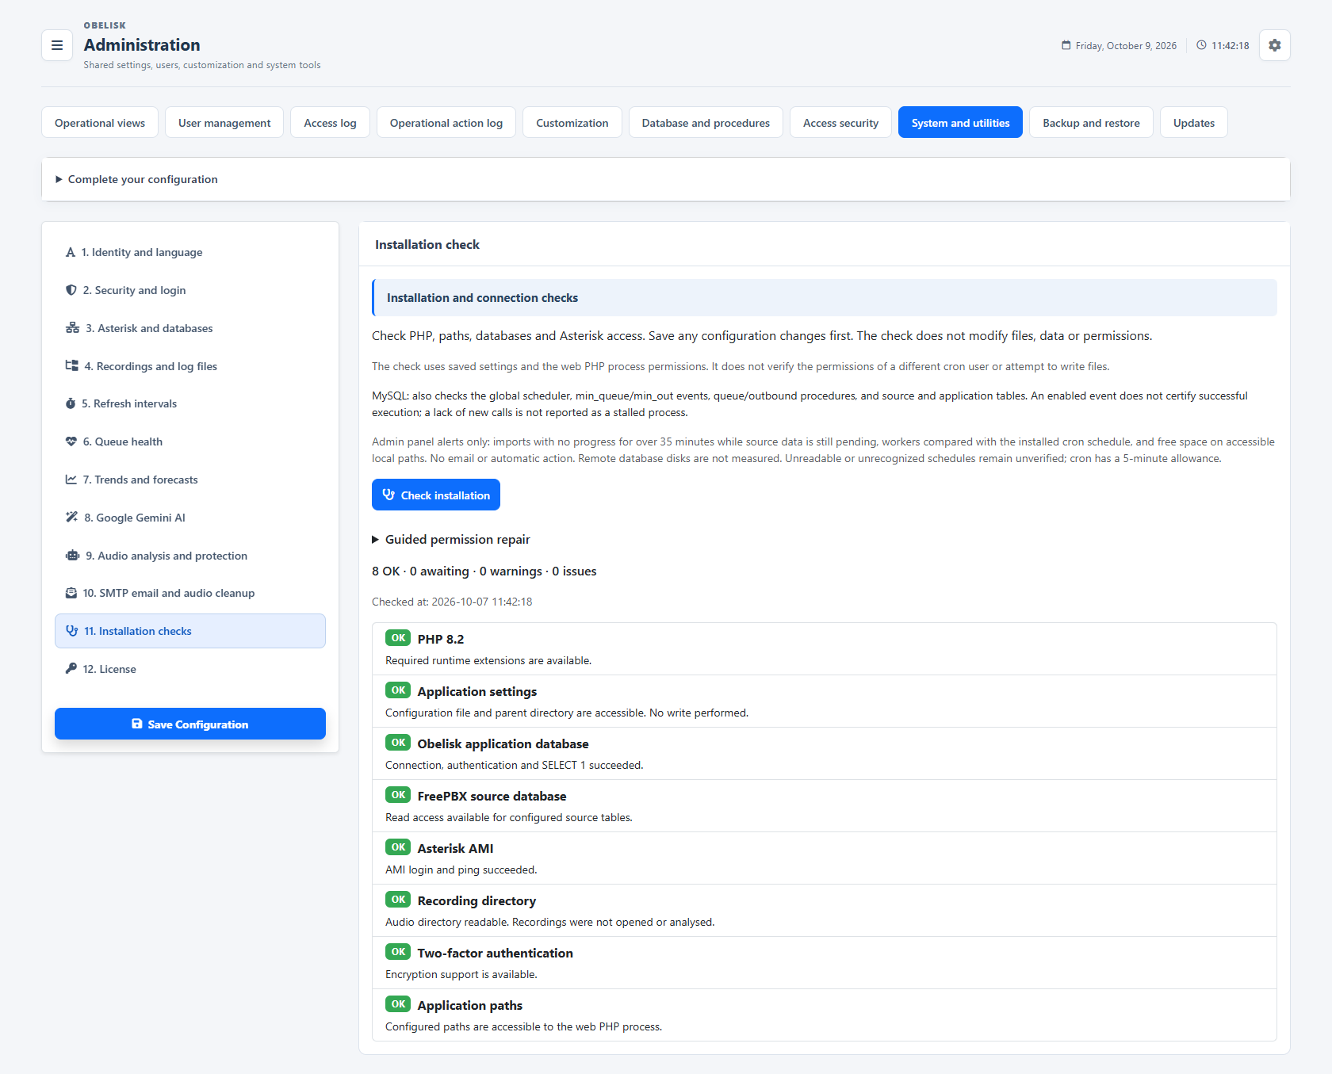Click the Security and login shield icon
The image size is (1332, 1074).
[71, 290]
